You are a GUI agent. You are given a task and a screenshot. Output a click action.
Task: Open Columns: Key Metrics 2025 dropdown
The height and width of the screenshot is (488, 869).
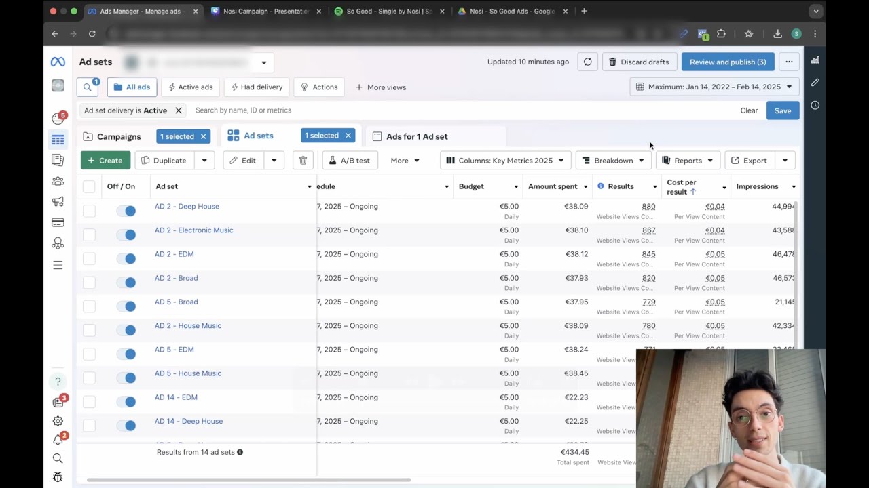(x=506, y=161)
